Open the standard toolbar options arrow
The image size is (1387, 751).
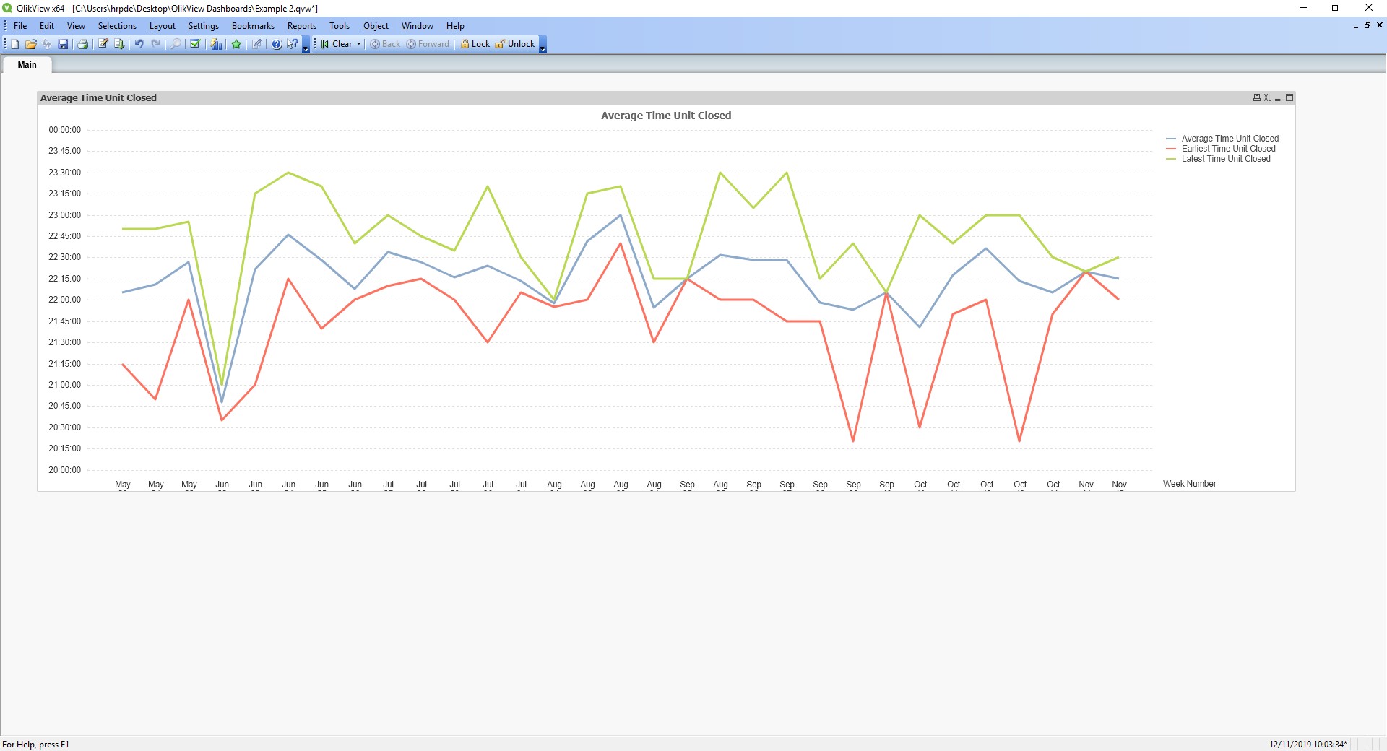306,45
